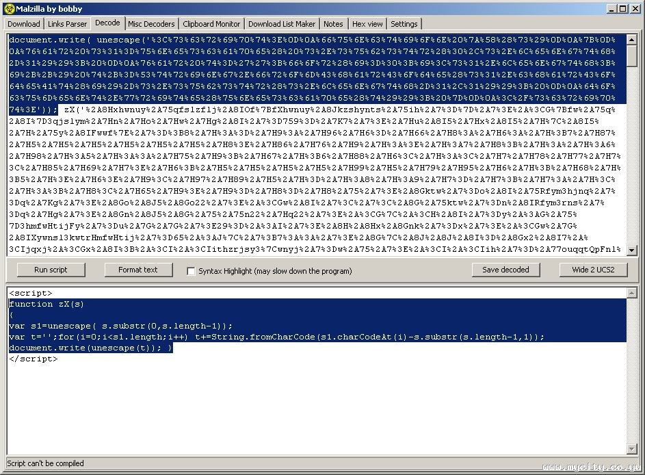Screen dimensions: 645x475
Task: Click the Save decoded button
Action: coord(505,270)
